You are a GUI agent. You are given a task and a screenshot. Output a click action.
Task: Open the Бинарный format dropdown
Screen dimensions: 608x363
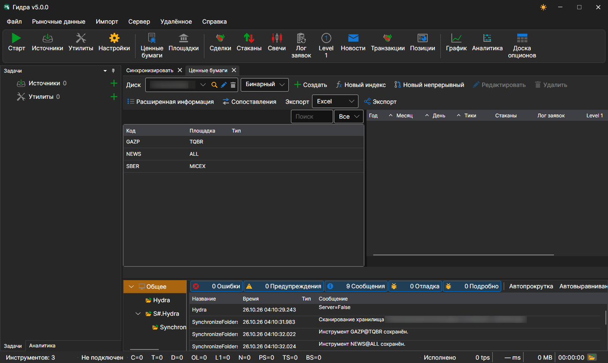(x=265, y=84)
